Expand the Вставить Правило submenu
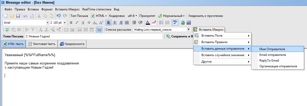The height and width of the screenshot is (106, 307). point(222,42)
